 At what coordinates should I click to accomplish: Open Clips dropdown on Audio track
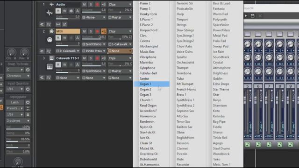point(120,4)
